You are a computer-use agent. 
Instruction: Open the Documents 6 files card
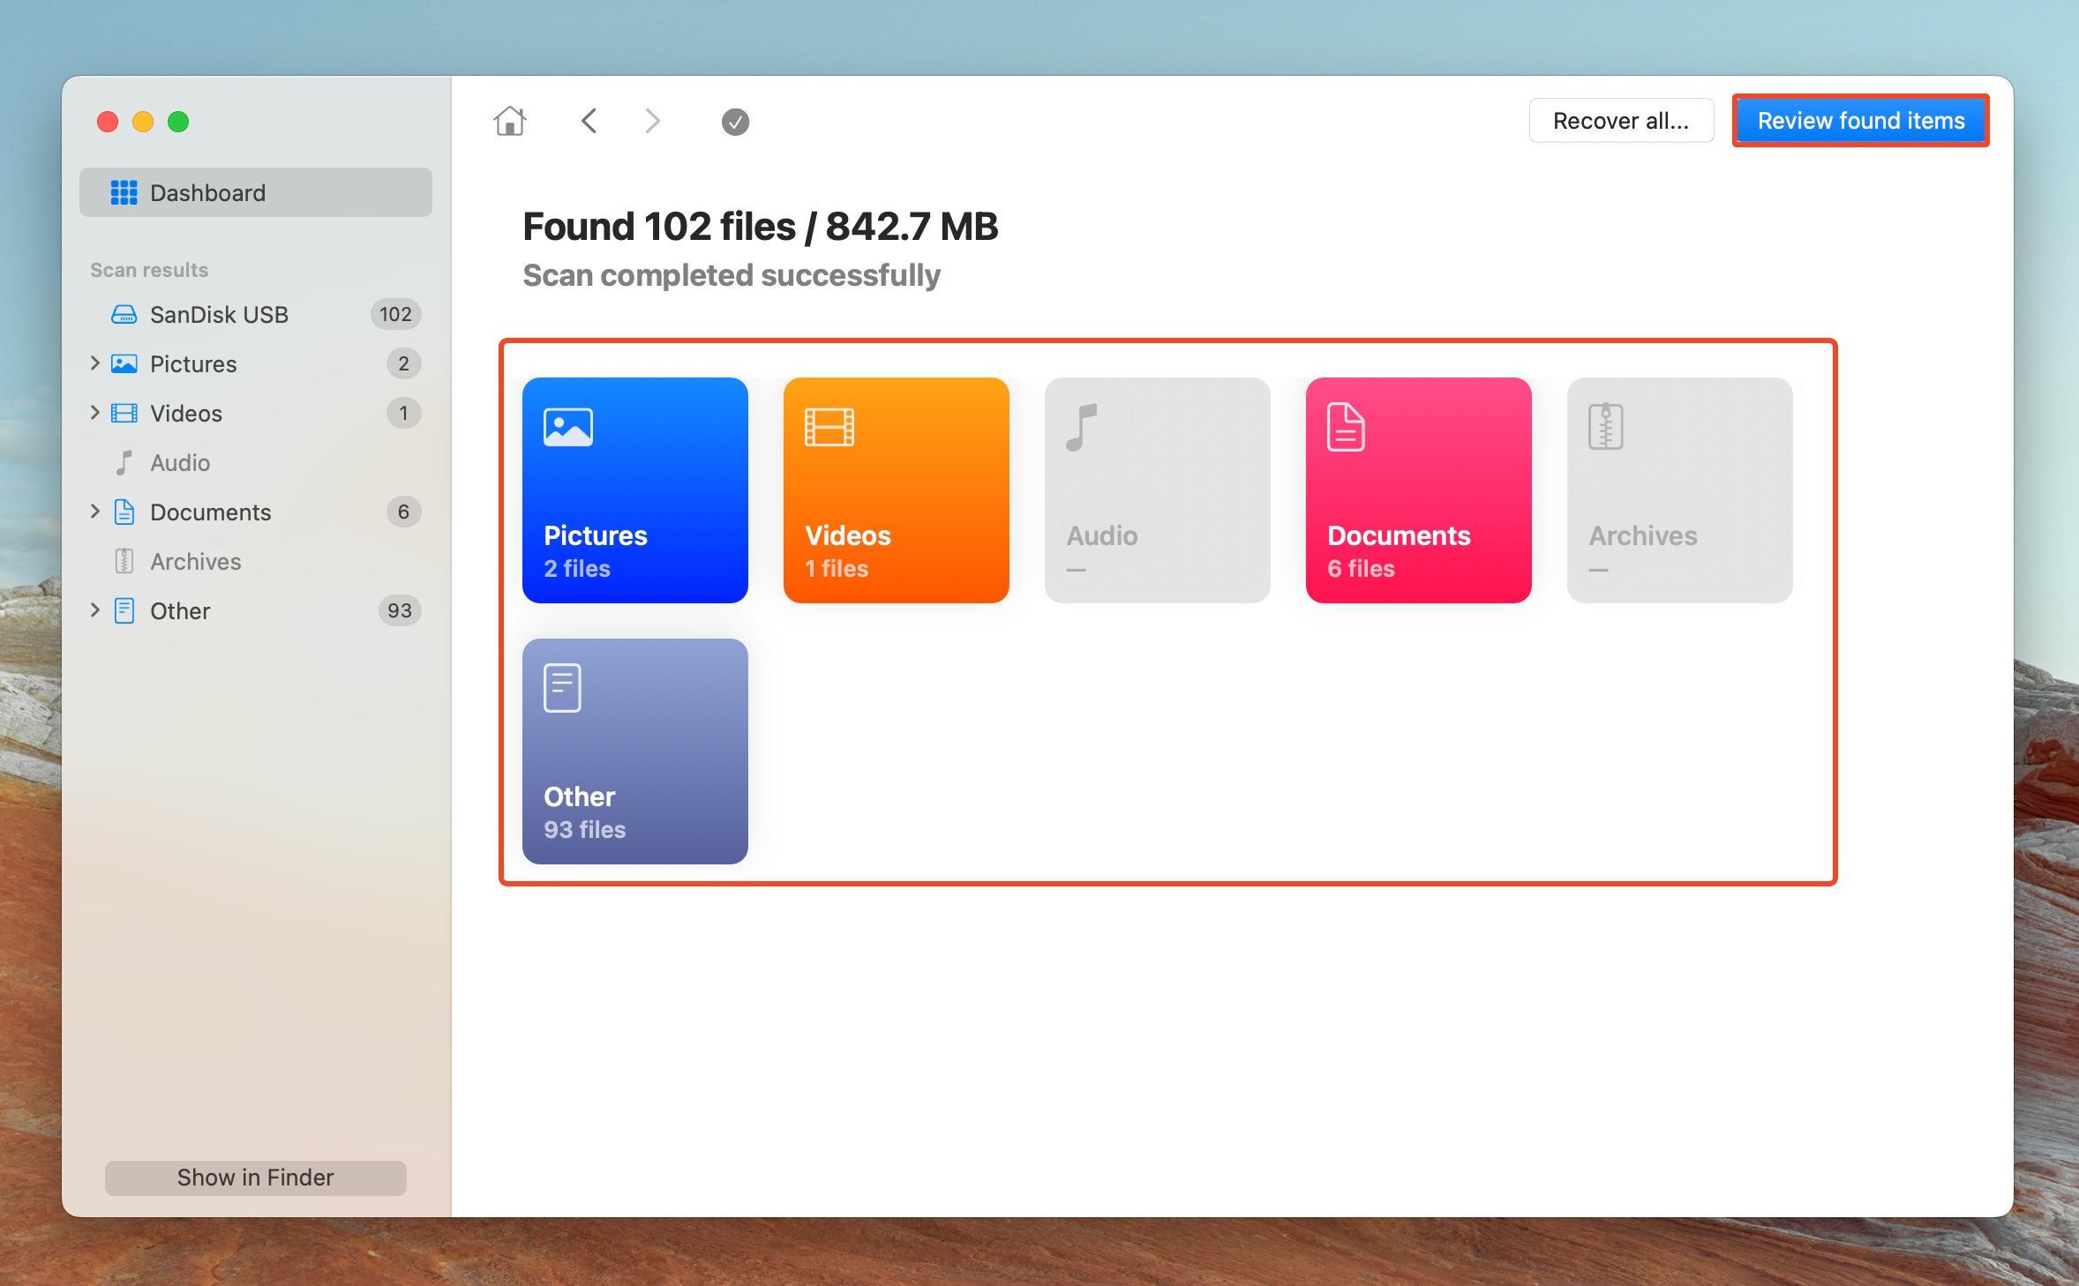click(x=1419, y=490)
